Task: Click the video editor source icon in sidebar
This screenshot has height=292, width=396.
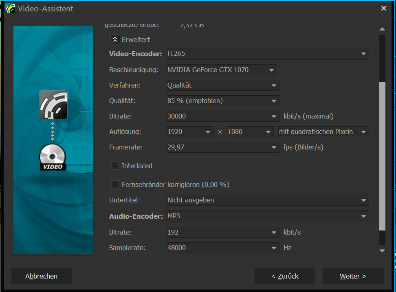Action: pyautogui.click(x=53, y=105)
